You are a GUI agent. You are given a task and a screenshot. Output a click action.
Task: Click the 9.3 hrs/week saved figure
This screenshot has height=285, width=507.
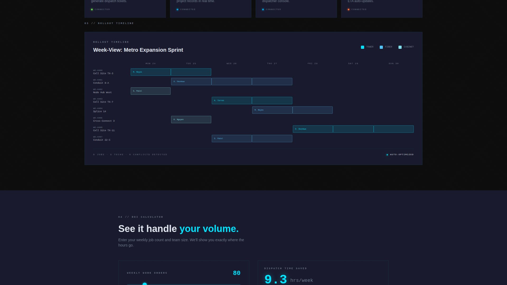pyautogui.click(x=289, y=279)
